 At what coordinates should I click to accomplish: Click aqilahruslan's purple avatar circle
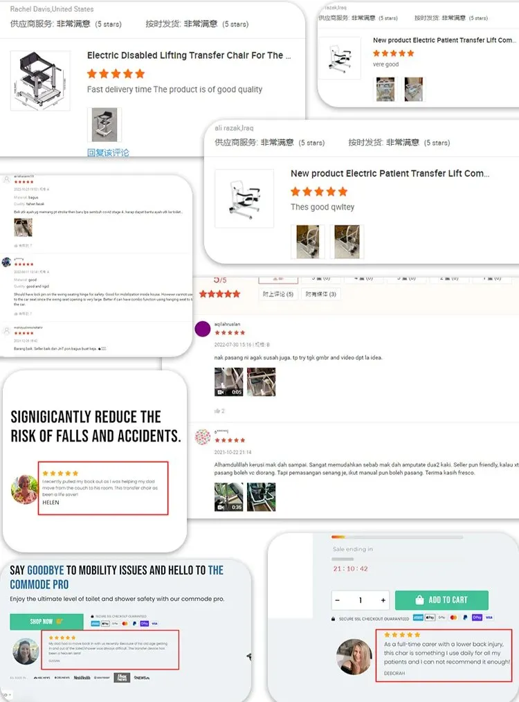(x=203, y=329)
